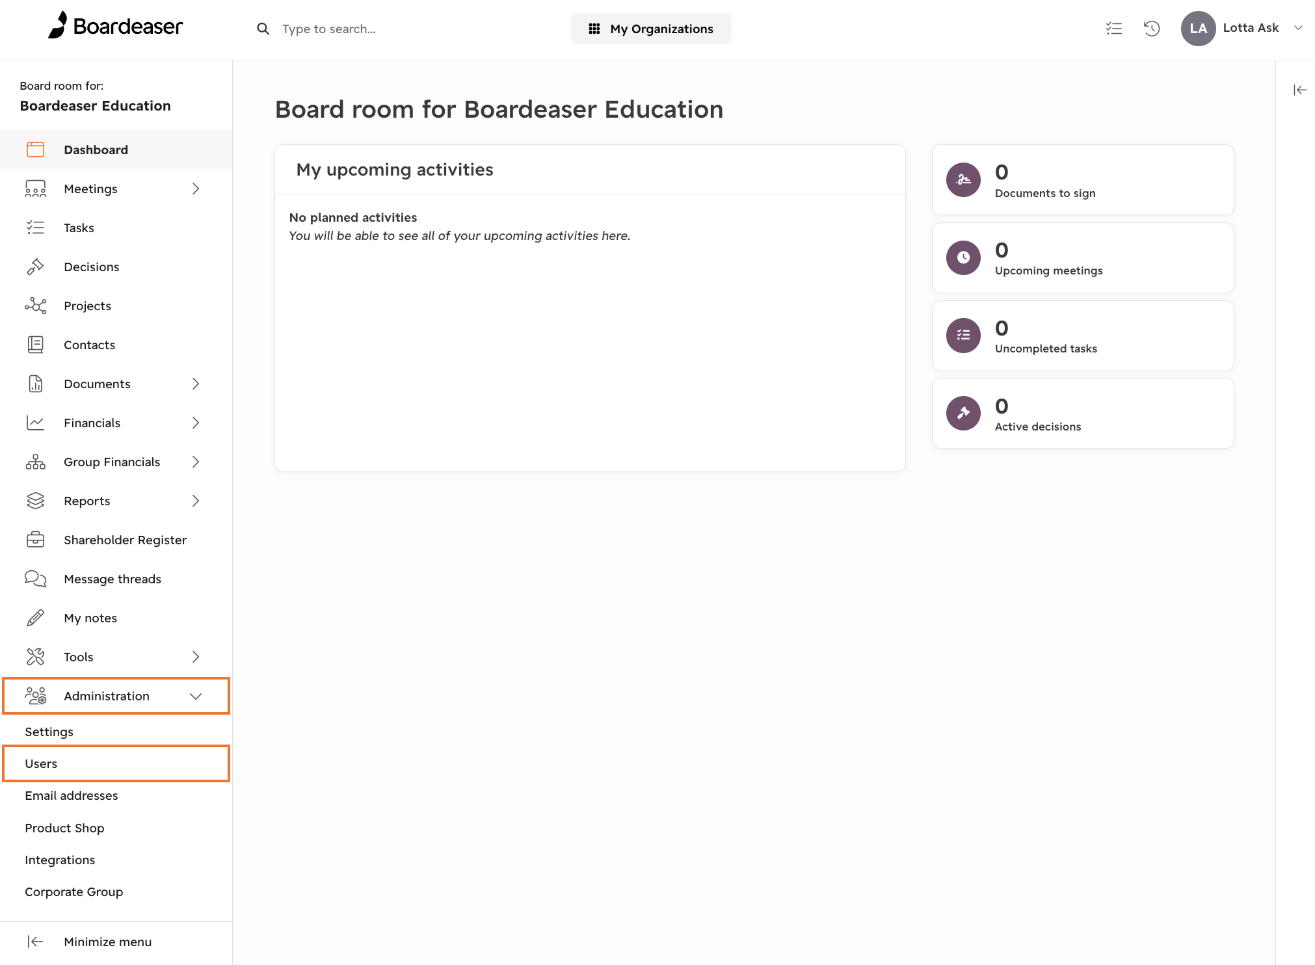Open Settings under Administration
Image resolution: width=1315 pixels, height=965 pixels.
[x=49, y=732]
